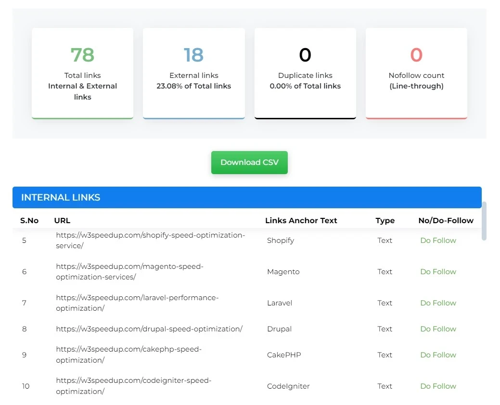Click the S.No column header
Viewport: 500px width, 405px height.
point(29,221)
